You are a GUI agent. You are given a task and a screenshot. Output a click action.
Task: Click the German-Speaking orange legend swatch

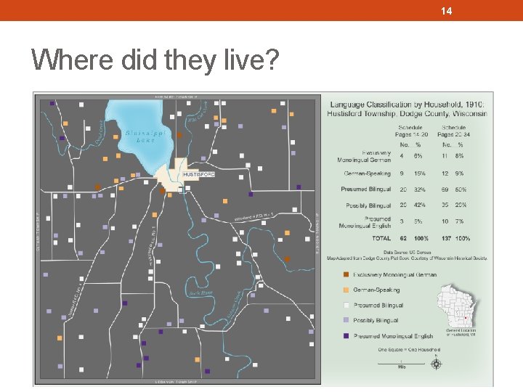pos(346,290)
